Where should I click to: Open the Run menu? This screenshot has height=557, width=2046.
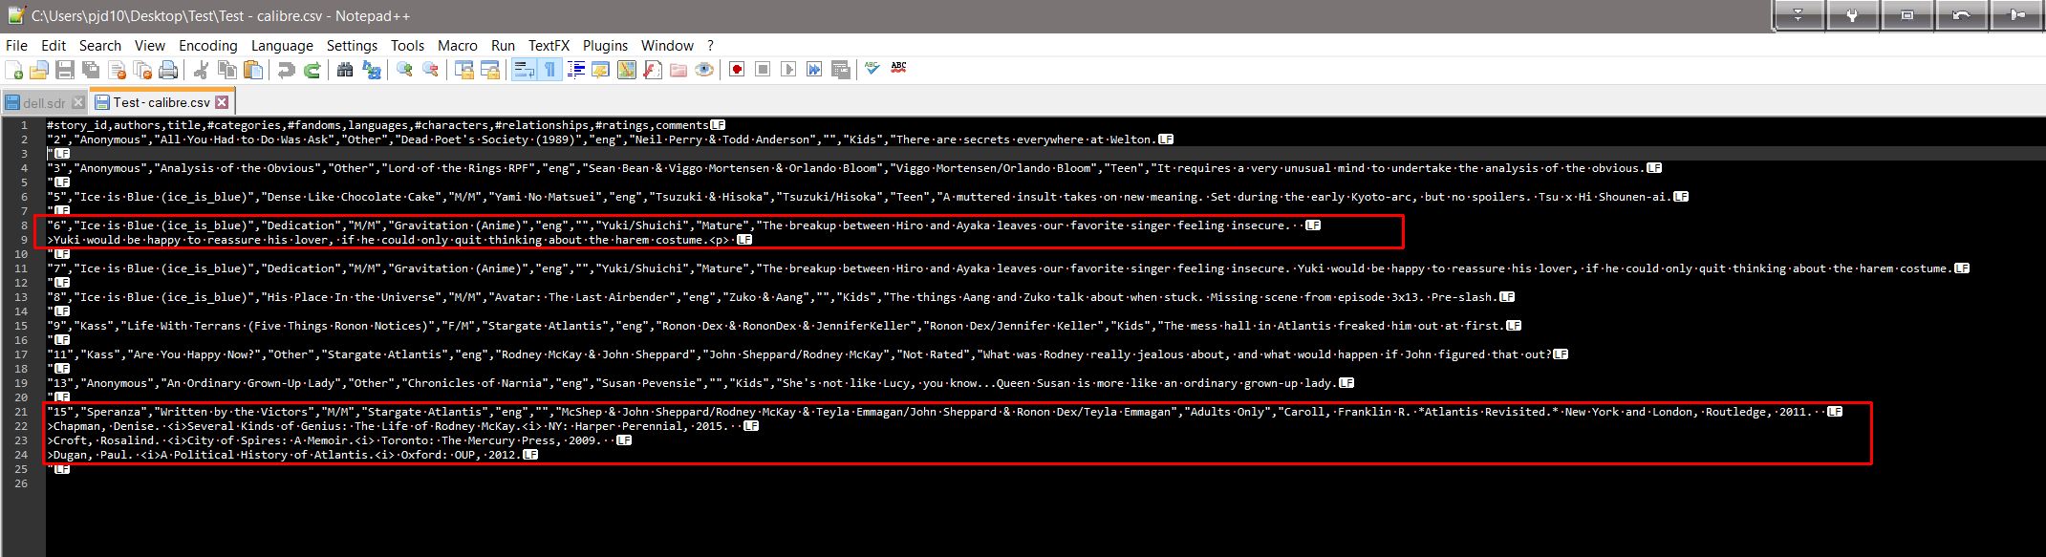point(503,45)
